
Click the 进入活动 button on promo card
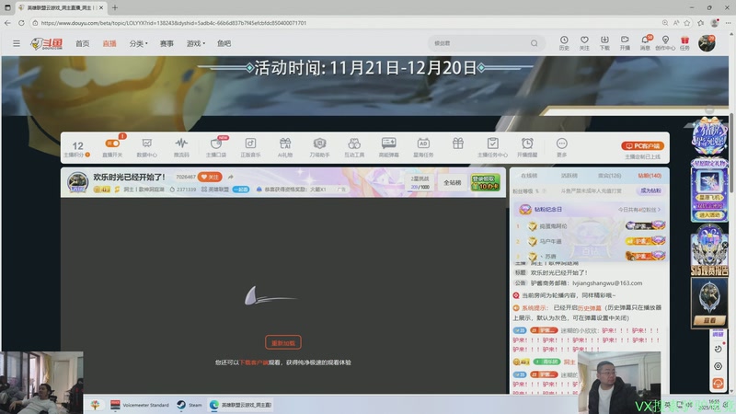(x=709, y=215)
